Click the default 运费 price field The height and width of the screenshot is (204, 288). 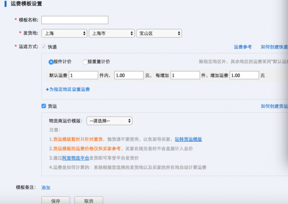pyautogui.click(x=129, y=75)
